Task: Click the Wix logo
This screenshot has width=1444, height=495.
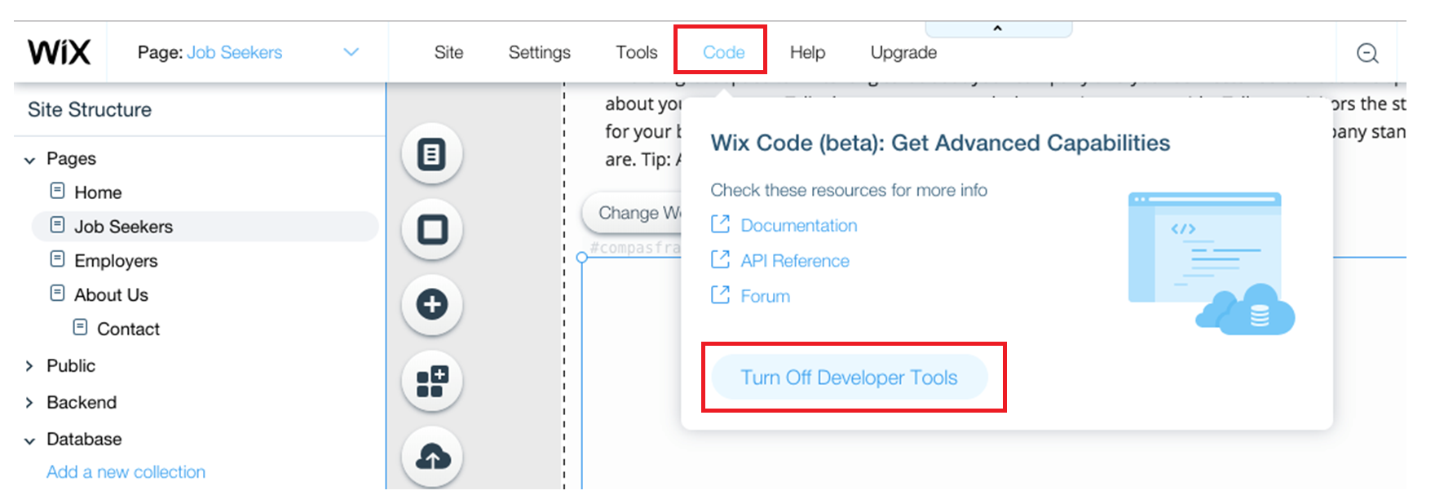Action: pyautogui.click(x=59, y=52)
